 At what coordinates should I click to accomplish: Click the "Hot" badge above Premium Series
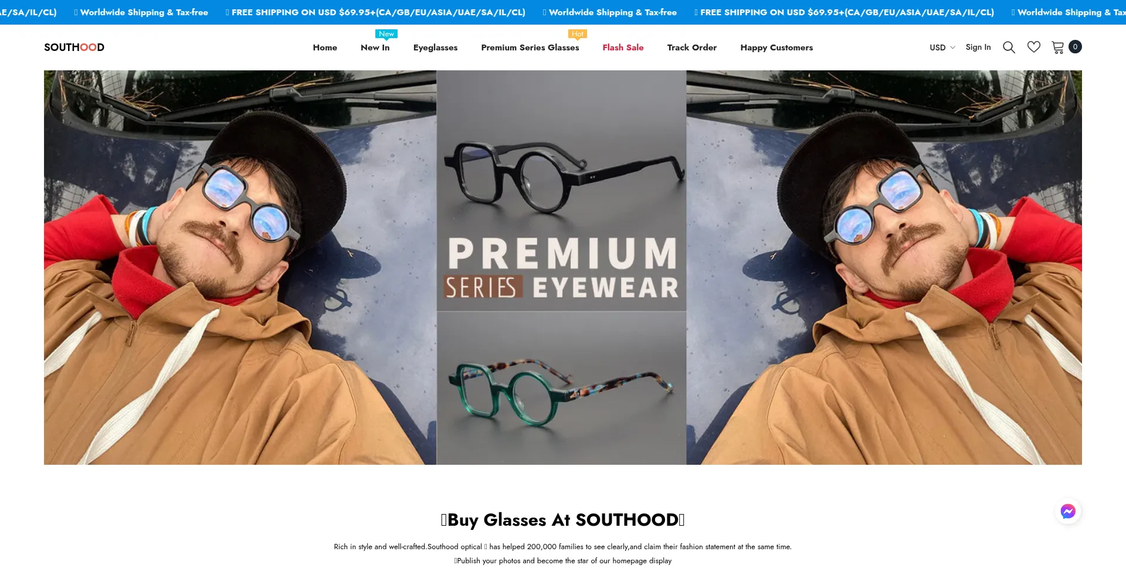point(578,34)
